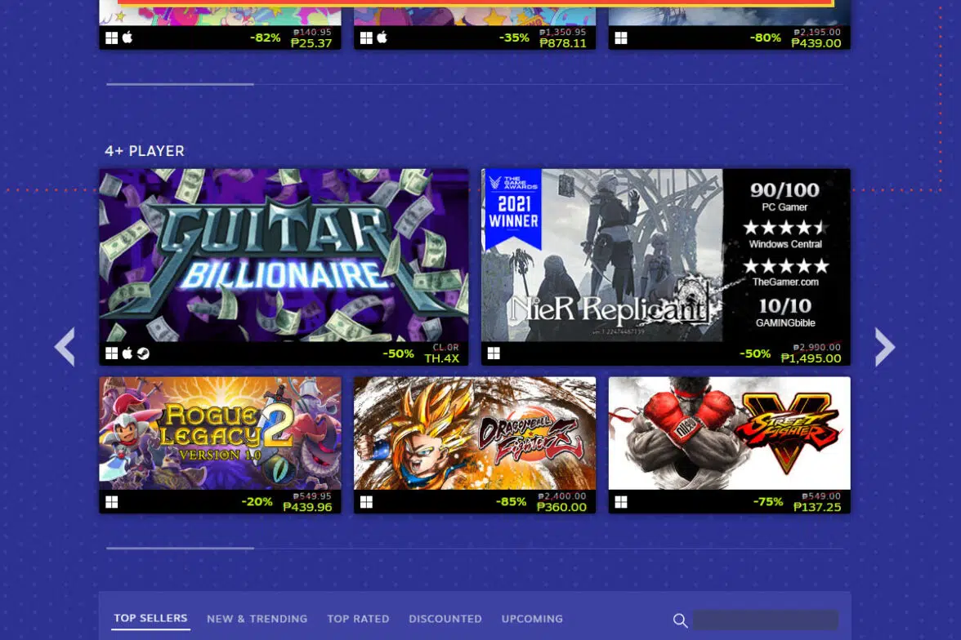
Task: Click Windows icon on the ₱878.11 game card
Action: pyautogui.click(x=366, y=38)
